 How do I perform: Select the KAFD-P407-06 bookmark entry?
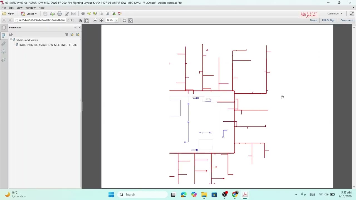(48, 45)
